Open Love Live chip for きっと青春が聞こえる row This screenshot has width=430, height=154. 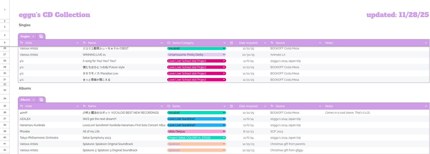(x=197, y=80)
